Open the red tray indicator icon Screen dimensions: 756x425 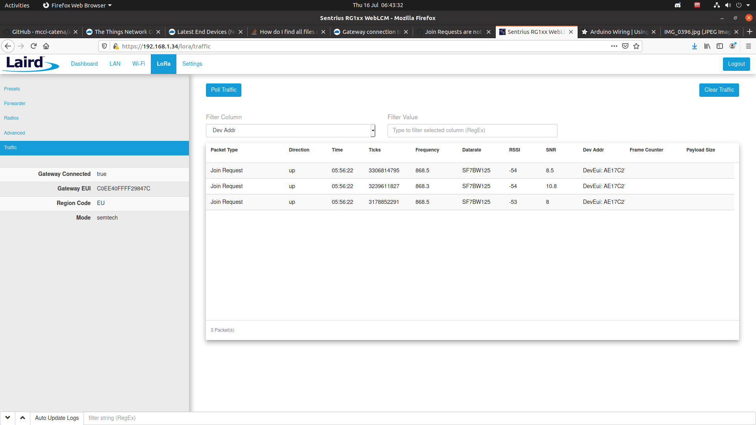[697, 5]
